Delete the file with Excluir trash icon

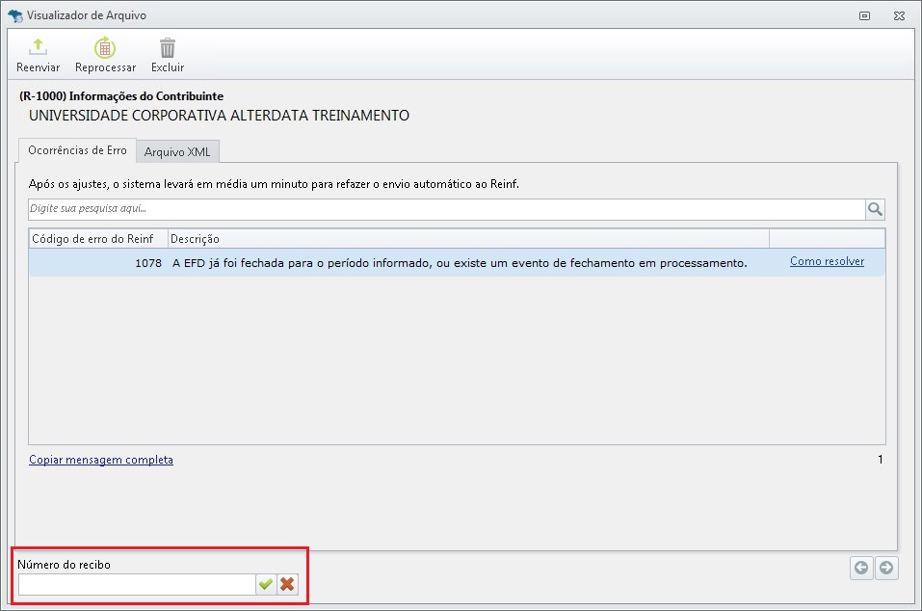[168, 47]
